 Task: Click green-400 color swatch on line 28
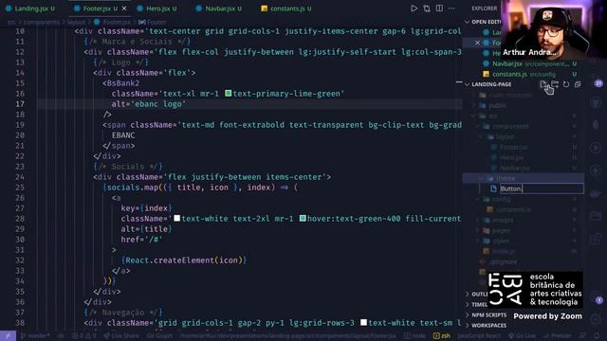pyautogui.click(x=303, y=219)
